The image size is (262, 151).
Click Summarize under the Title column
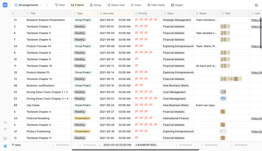pos(61,145)
